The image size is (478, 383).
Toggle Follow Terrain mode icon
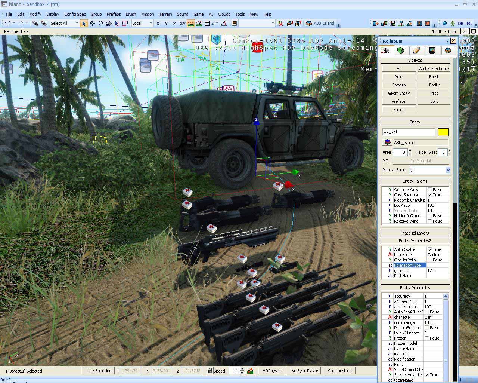(191, 23)
